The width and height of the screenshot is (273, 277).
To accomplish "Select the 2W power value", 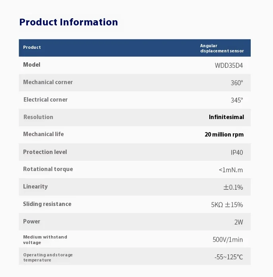I will tap(238, 222).
